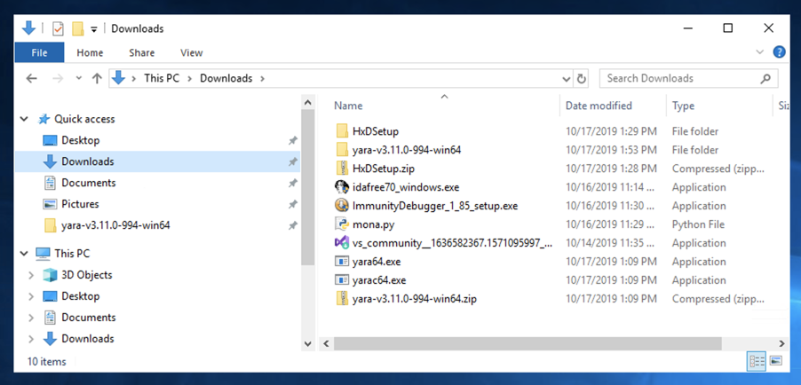Click 'This PC' in the address bar
The height and width of the screenshot is (385, 801).
point(162,78)
